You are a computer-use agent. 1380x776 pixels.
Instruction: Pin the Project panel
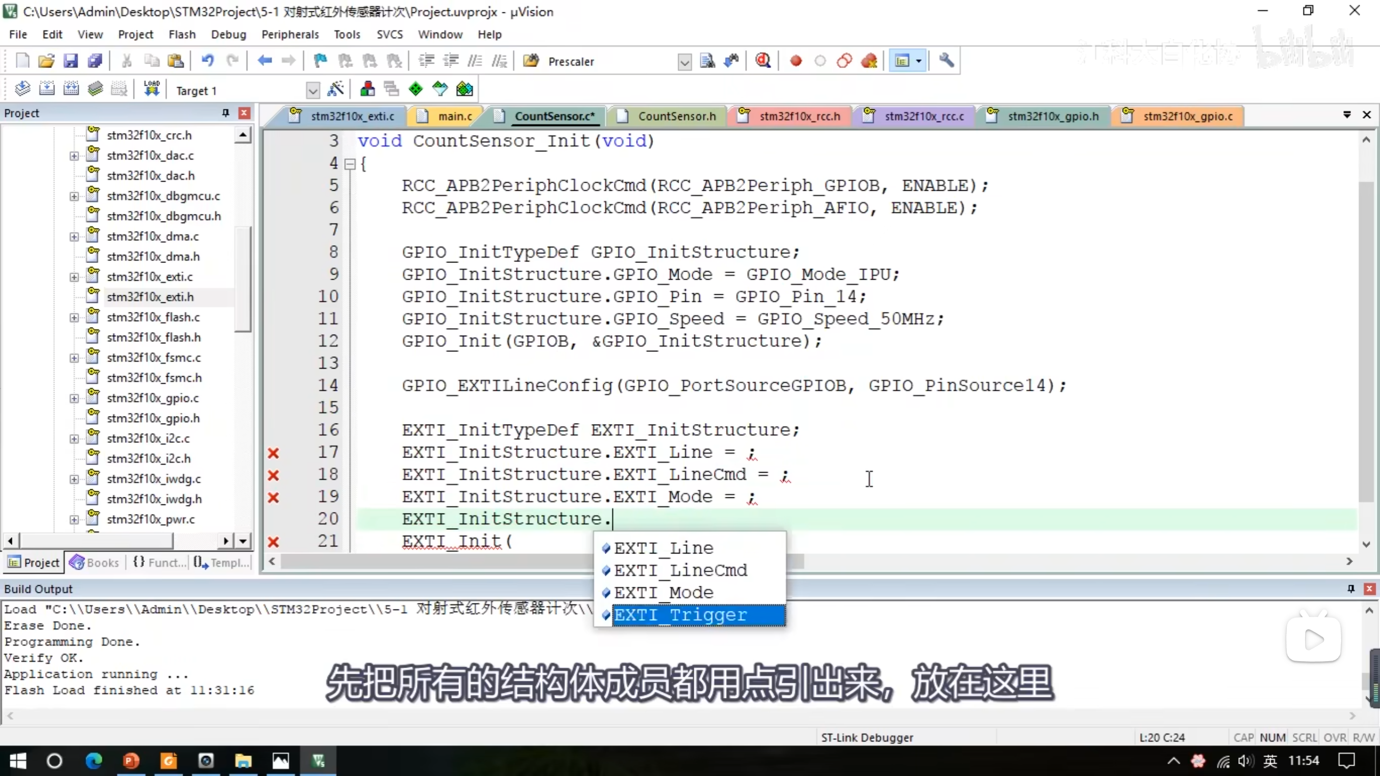(225, 113)
